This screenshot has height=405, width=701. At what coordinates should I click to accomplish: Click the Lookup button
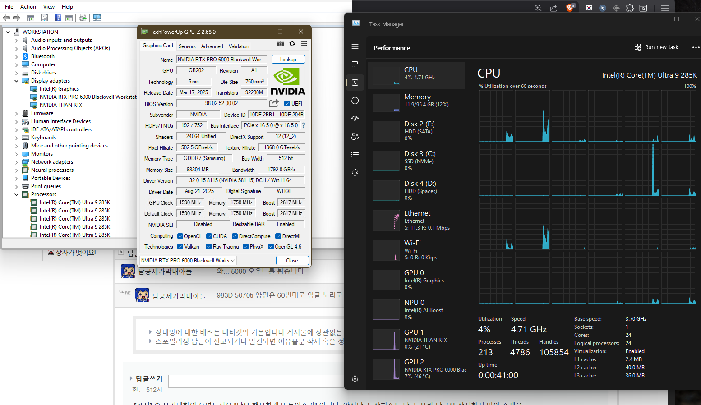(288, 60)
